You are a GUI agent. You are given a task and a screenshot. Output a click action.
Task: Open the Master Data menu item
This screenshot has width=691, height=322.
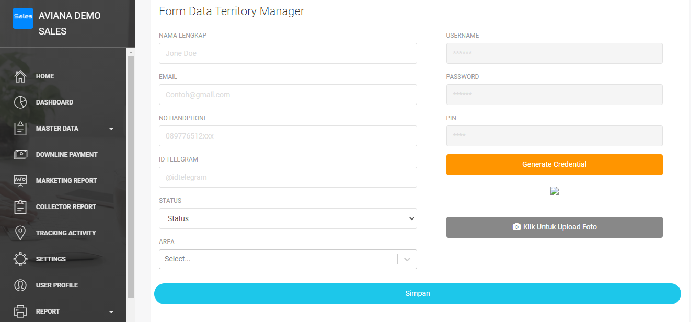tap(57, 129)
